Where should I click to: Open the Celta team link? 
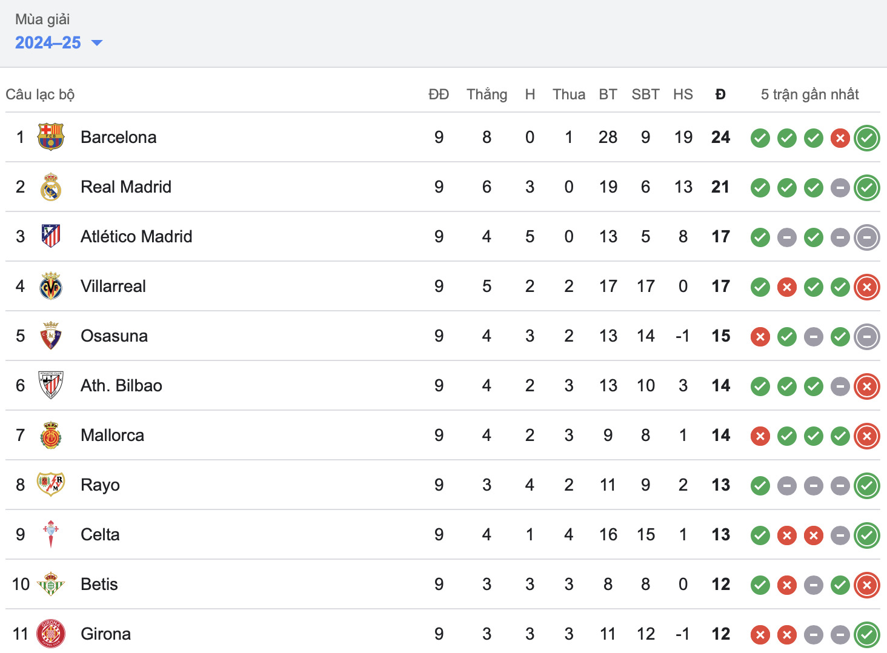(100, 534)
